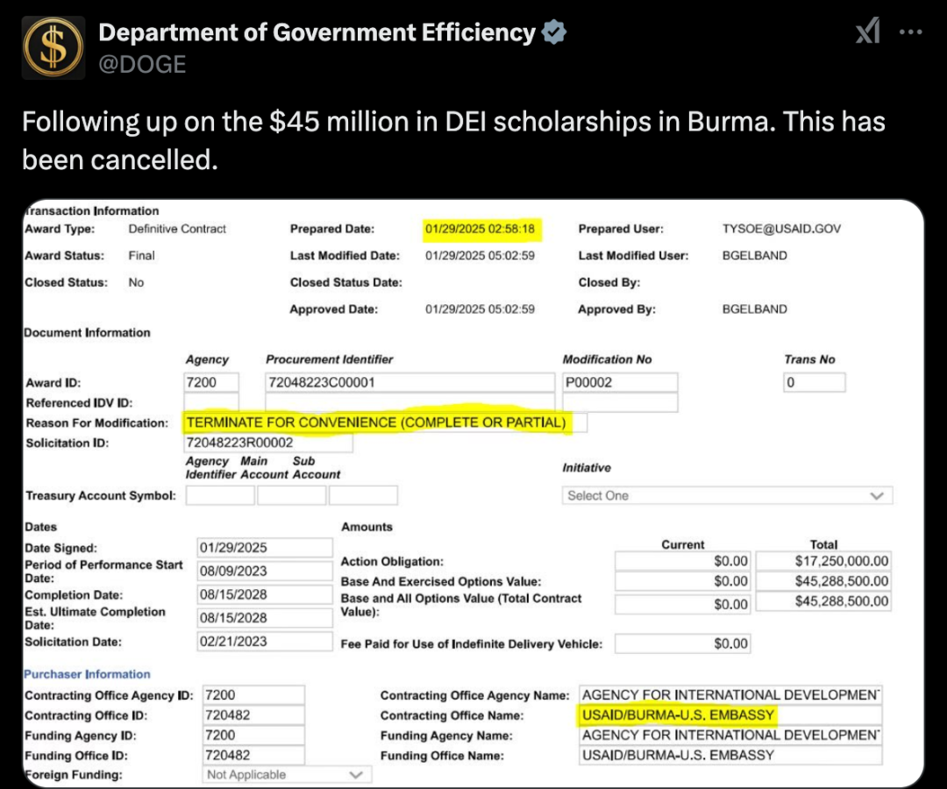Click Procurement Identifier field 72048223C00001
The height and width of the screenshot is (789, 947).
(409, 382)
